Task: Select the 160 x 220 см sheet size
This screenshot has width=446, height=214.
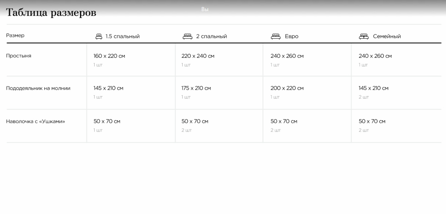Action: (109, 56)
